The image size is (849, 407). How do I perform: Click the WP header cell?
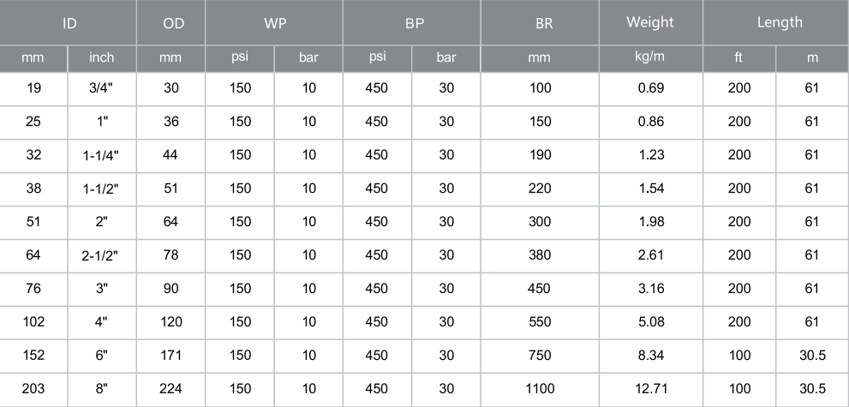tap(274, 22)
